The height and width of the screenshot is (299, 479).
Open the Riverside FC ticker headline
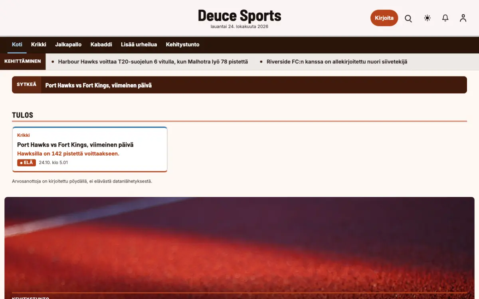point(337,62)
